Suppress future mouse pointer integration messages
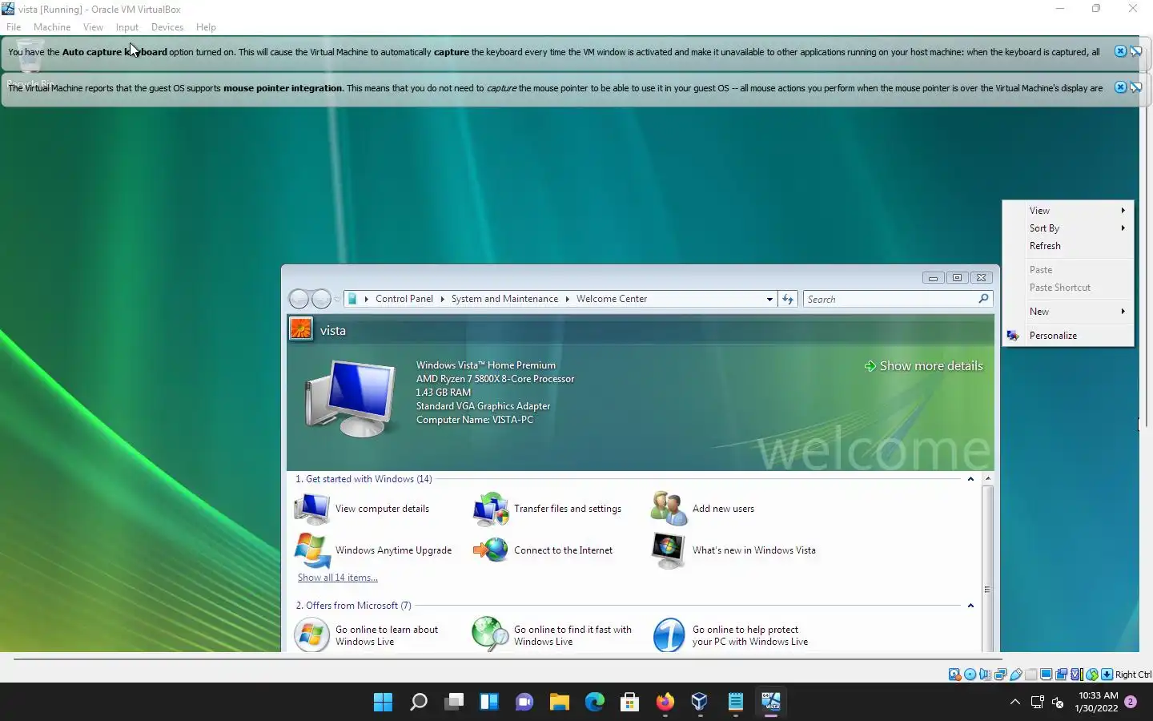 (x=1135, y=87)
